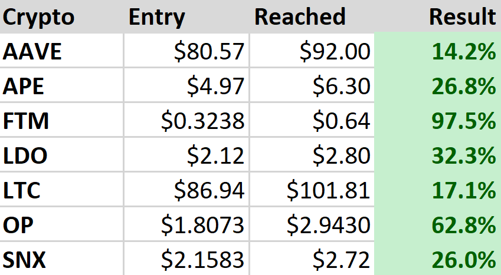Click LTC reached price $101.81
Screen dimensions: 501x275
click(329, 190)
